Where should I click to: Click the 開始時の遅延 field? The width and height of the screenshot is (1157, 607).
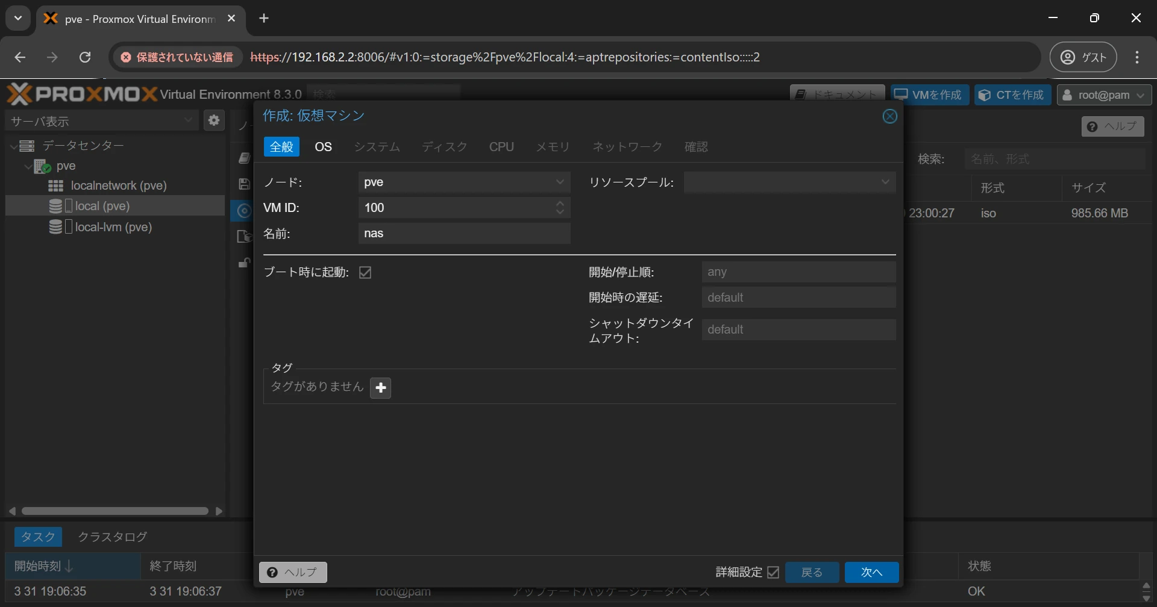(798, 297)
